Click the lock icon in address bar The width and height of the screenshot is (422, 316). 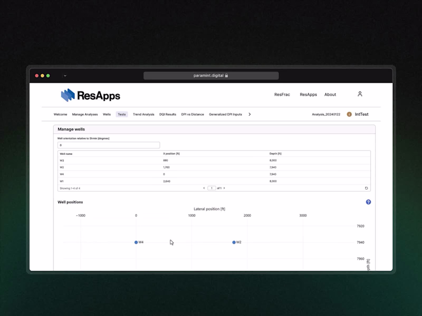pyautogui.click(x=226, y=75)
